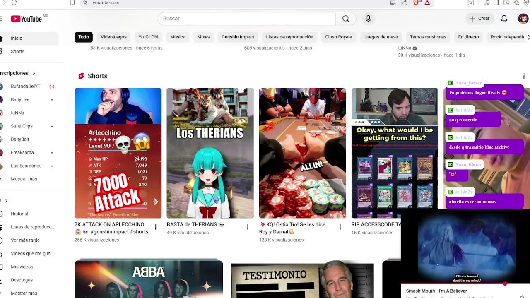
Task: Open the Brave playlist music note icon
Action: [487, 2]
